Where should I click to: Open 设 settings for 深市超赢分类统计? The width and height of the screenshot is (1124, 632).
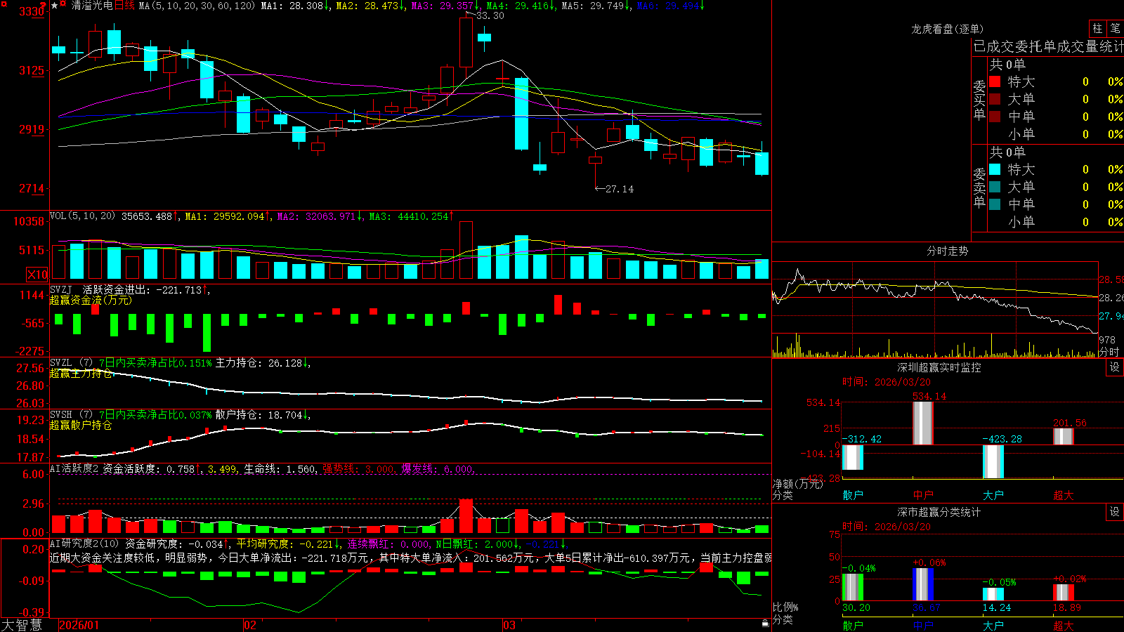(x=1115, y=512)
